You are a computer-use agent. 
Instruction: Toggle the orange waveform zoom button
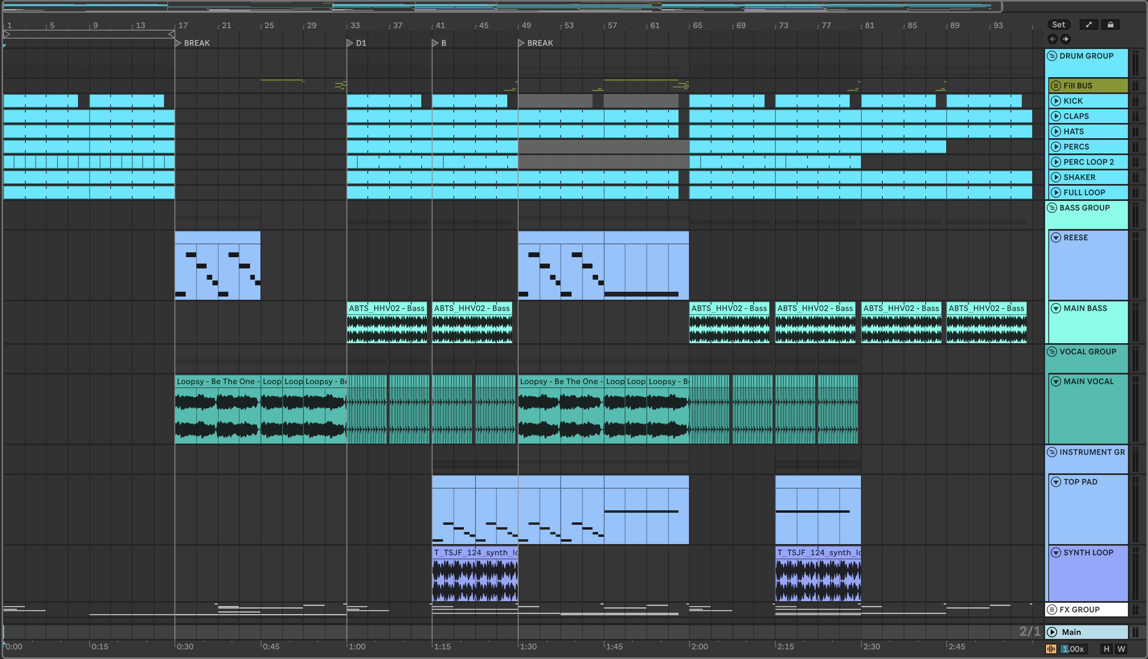point(1051,649)
